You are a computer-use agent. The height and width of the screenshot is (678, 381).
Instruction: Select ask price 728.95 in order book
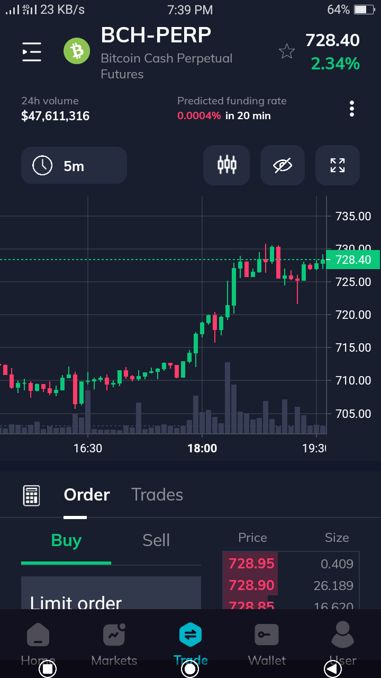pos(251,564)
